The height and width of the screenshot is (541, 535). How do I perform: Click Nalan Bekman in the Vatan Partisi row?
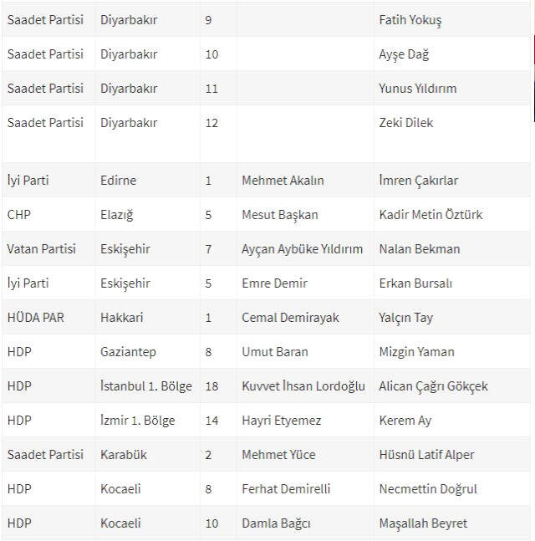pyautogui.click(x=420, y=249)
